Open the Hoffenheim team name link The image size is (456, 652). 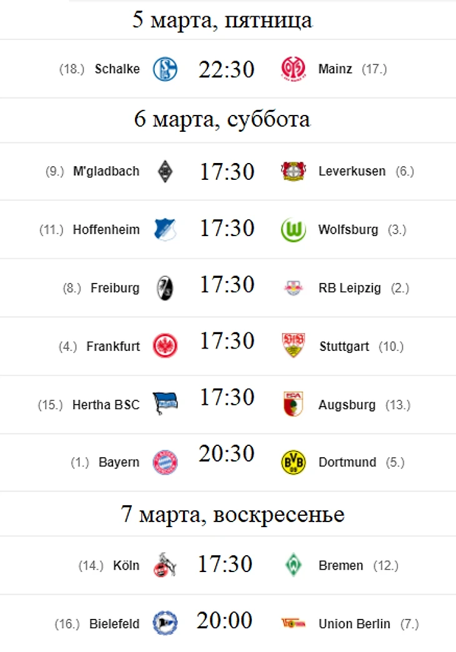click(x=106, y=230)
